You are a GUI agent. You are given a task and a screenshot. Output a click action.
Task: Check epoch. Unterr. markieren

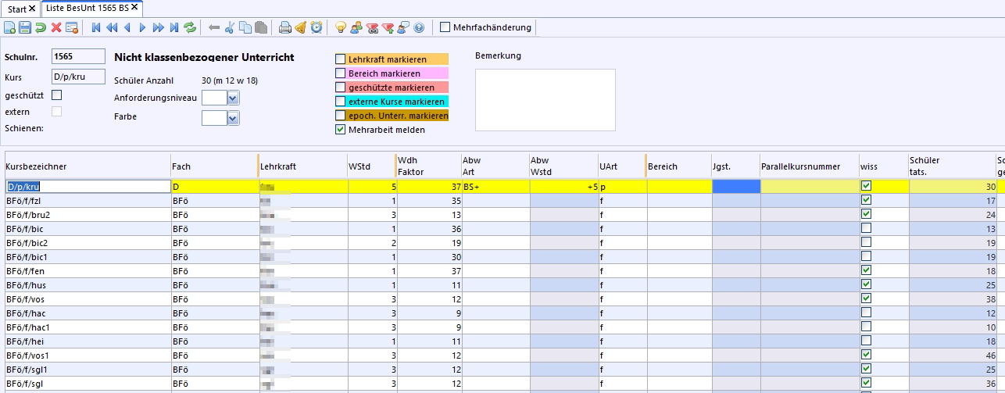point(340,116)
